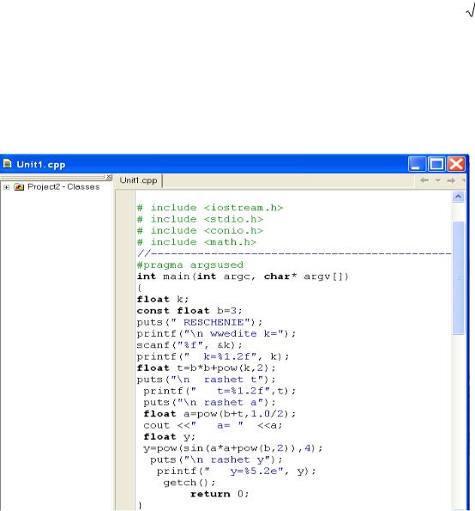Click the line '# include <math.h>'
The width and height of the screenshot is (475, 511).
[196, 242]
